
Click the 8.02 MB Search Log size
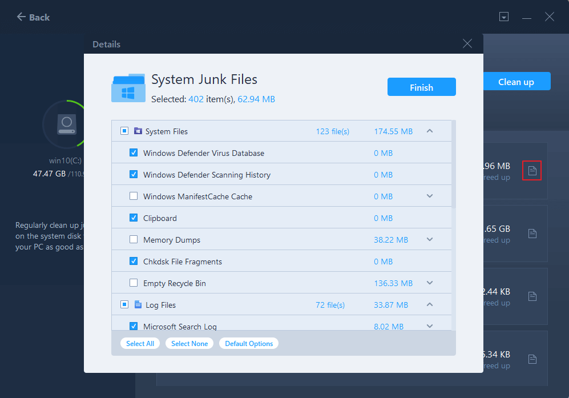pyautogui.click(x=389, y=327)
